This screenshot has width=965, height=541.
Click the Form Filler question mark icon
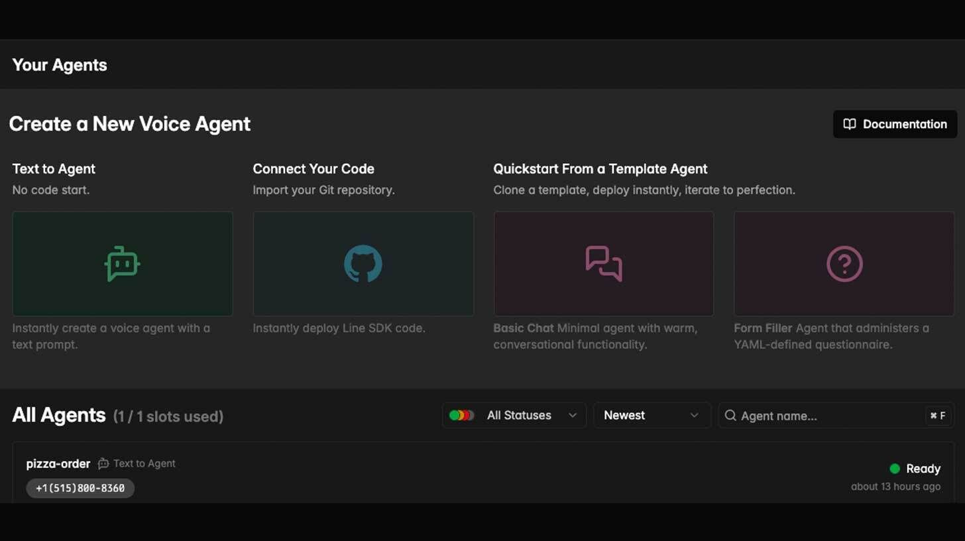[x=844, y=263]
